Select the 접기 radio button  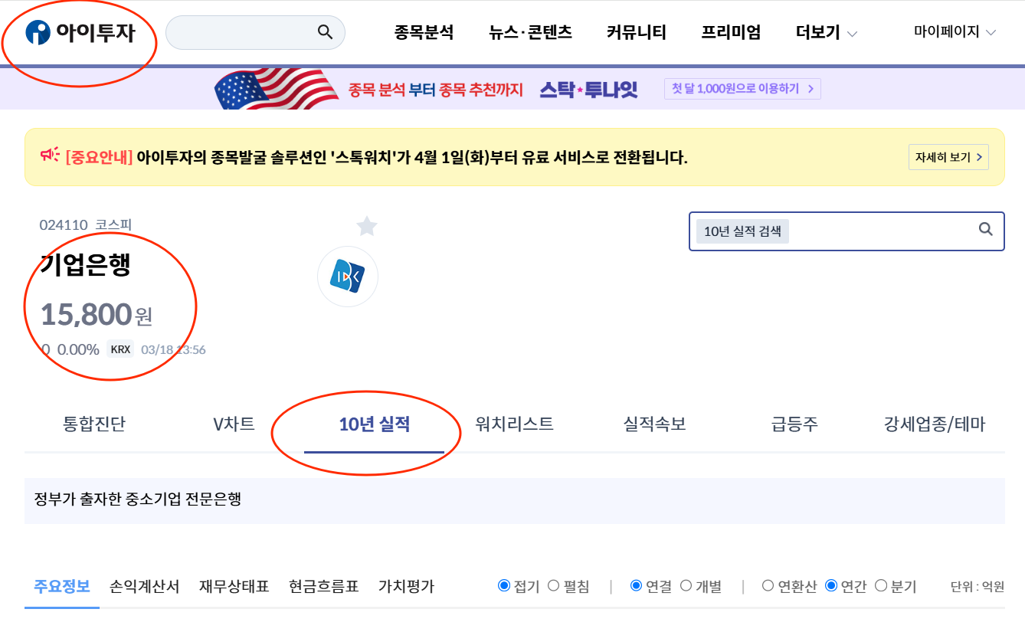coord(504,586)
